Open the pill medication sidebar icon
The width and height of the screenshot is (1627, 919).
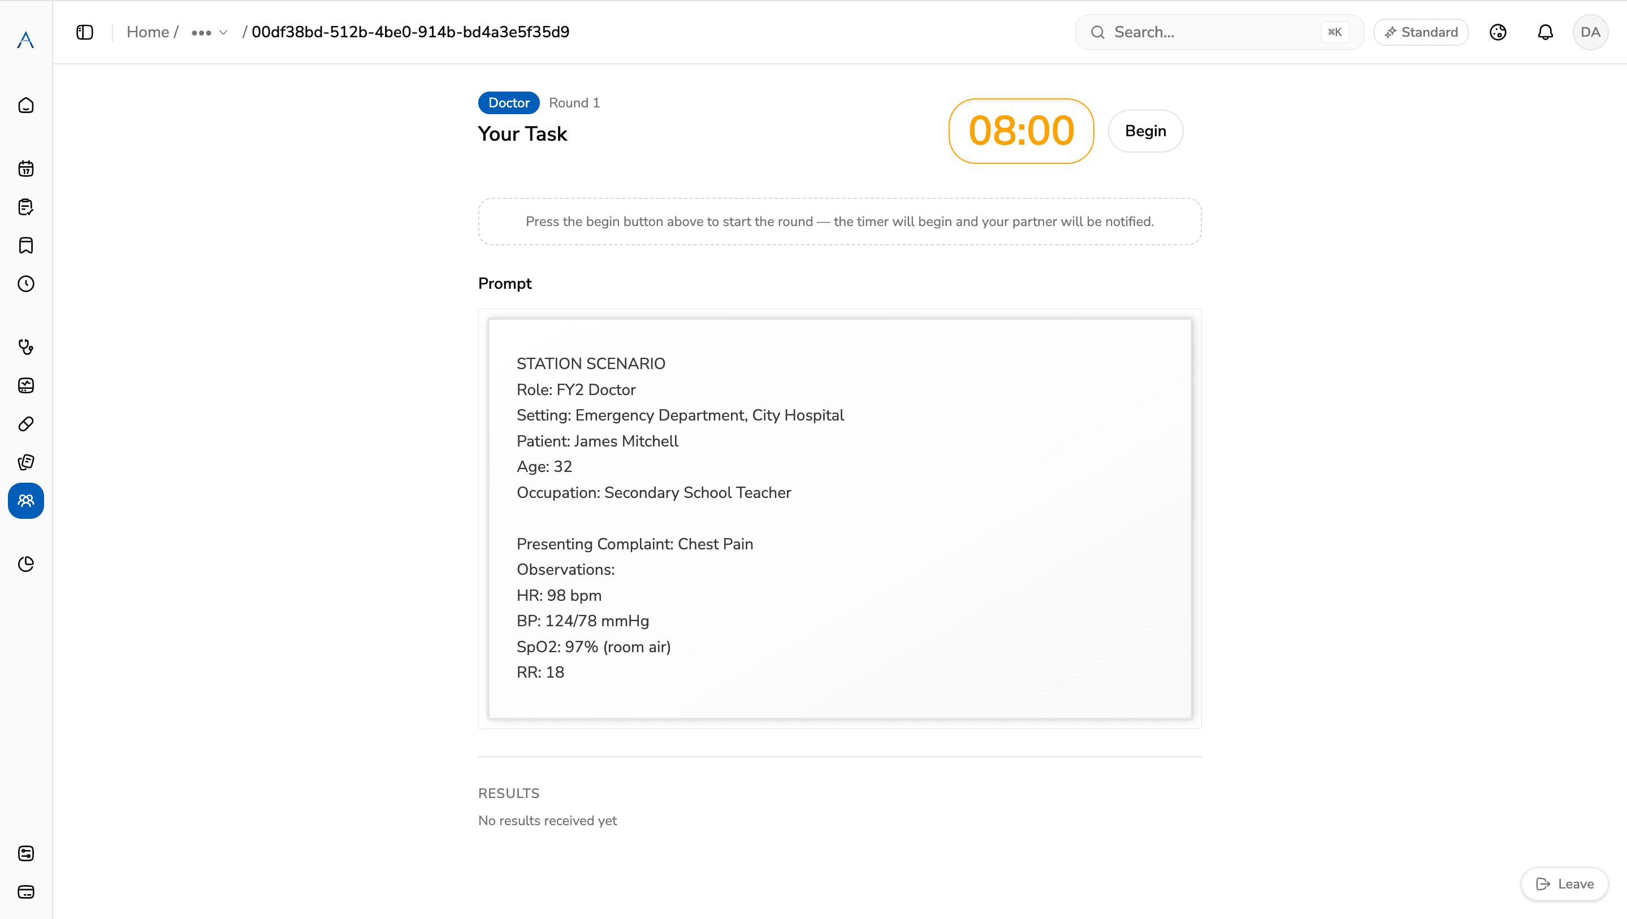point(26,424)
